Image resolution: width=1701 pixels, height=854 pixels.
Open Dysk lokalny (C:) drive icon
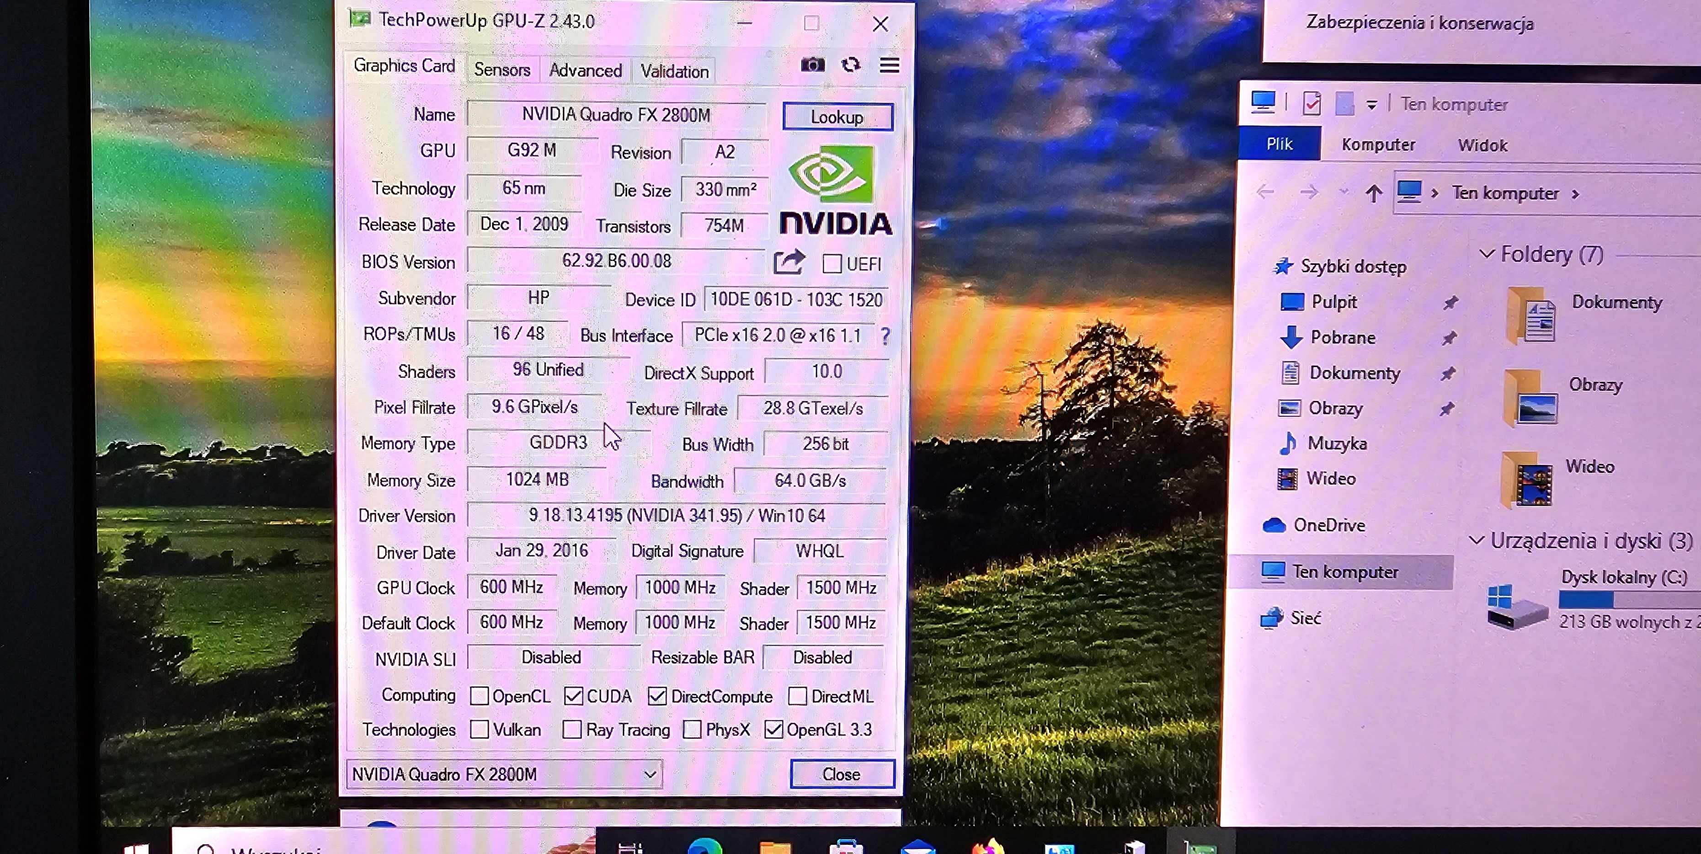click(x=1516, y=606)
